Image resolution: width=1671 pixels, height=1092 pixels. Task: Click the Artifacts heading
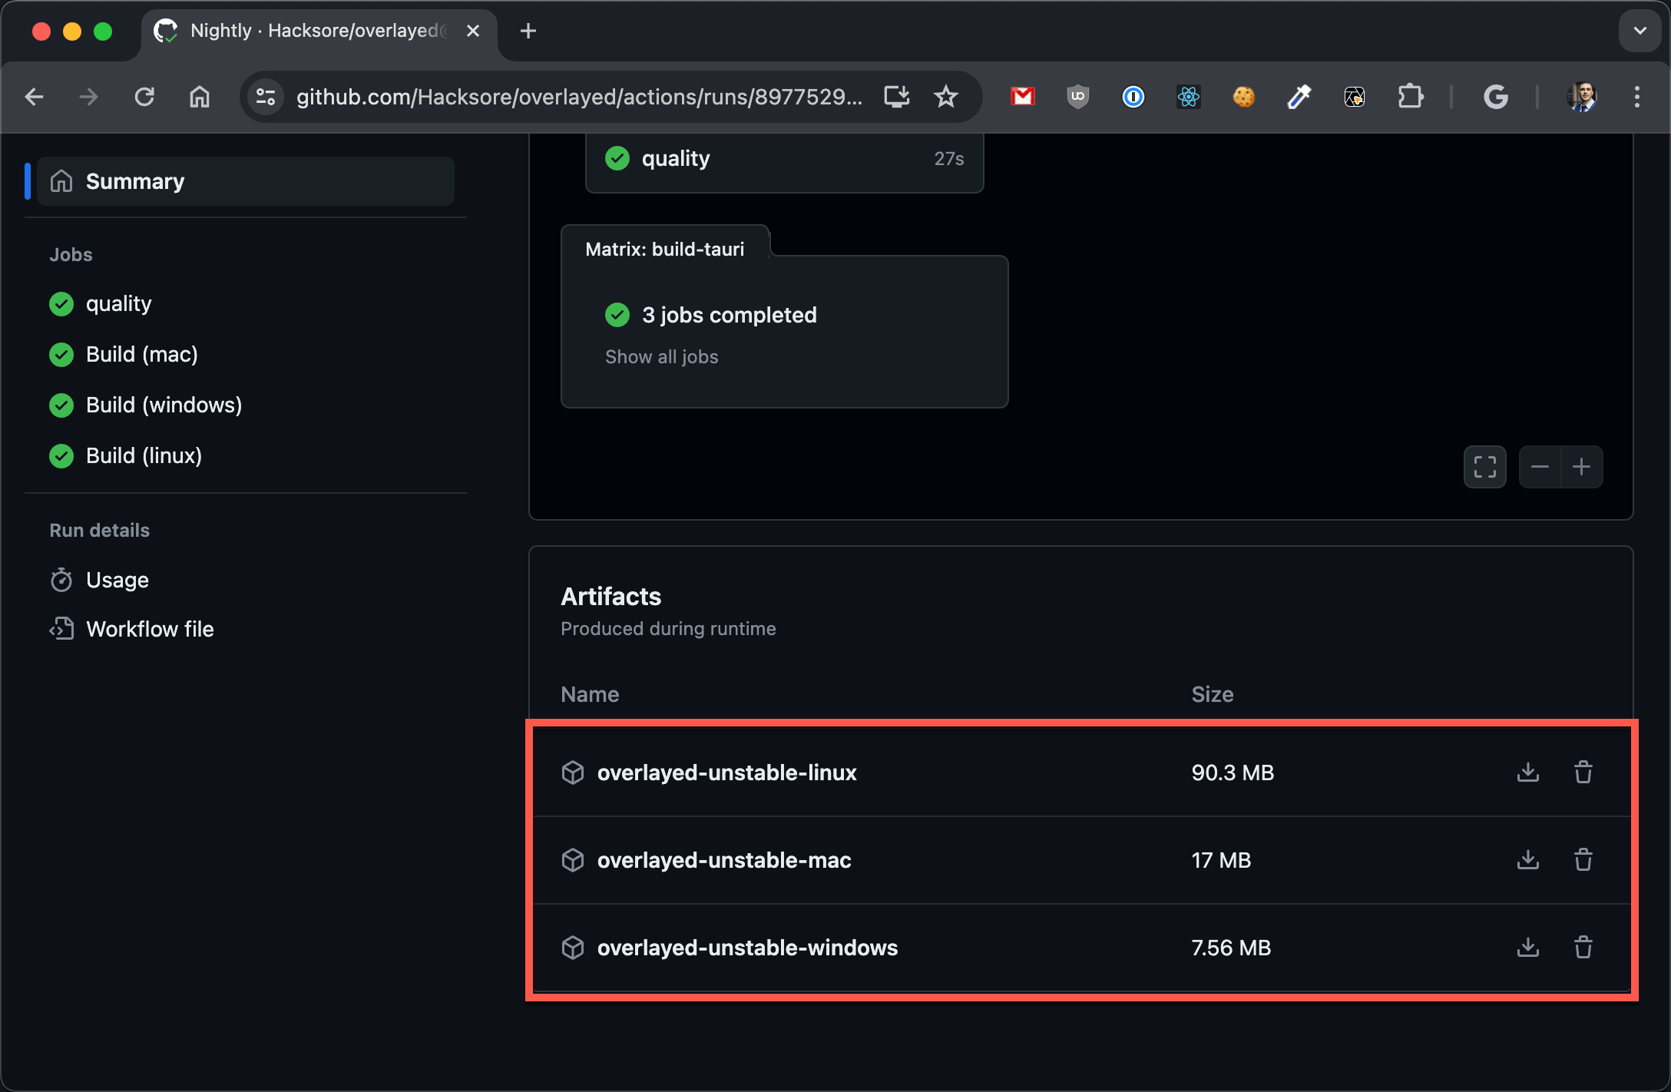(x=610, y=597)
